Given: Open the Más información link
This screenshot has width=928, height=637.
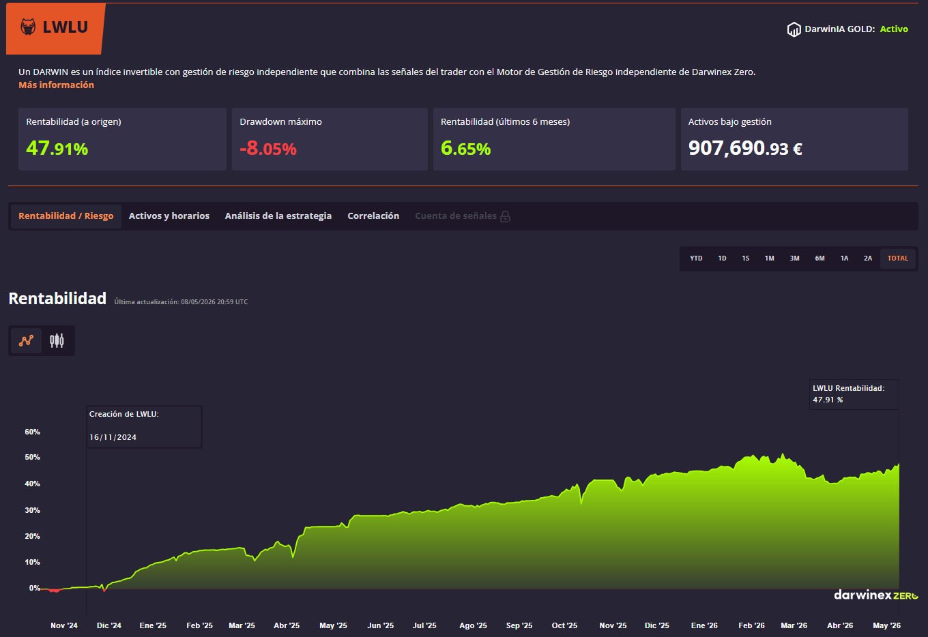Looking at the screenshot, I should [57, 85].
